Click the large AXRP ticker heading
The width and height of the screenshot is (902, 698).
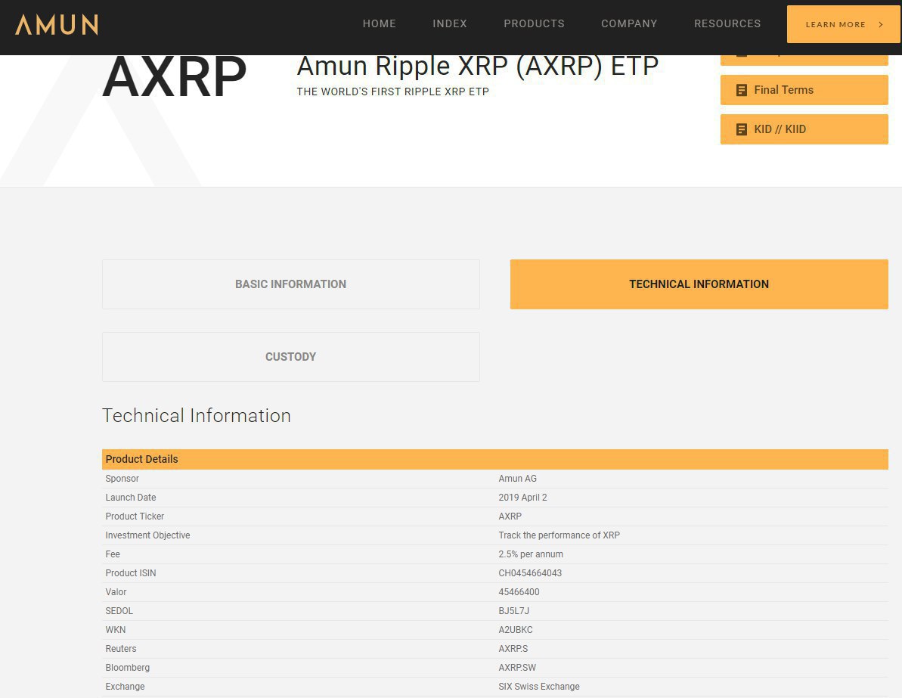175,76
